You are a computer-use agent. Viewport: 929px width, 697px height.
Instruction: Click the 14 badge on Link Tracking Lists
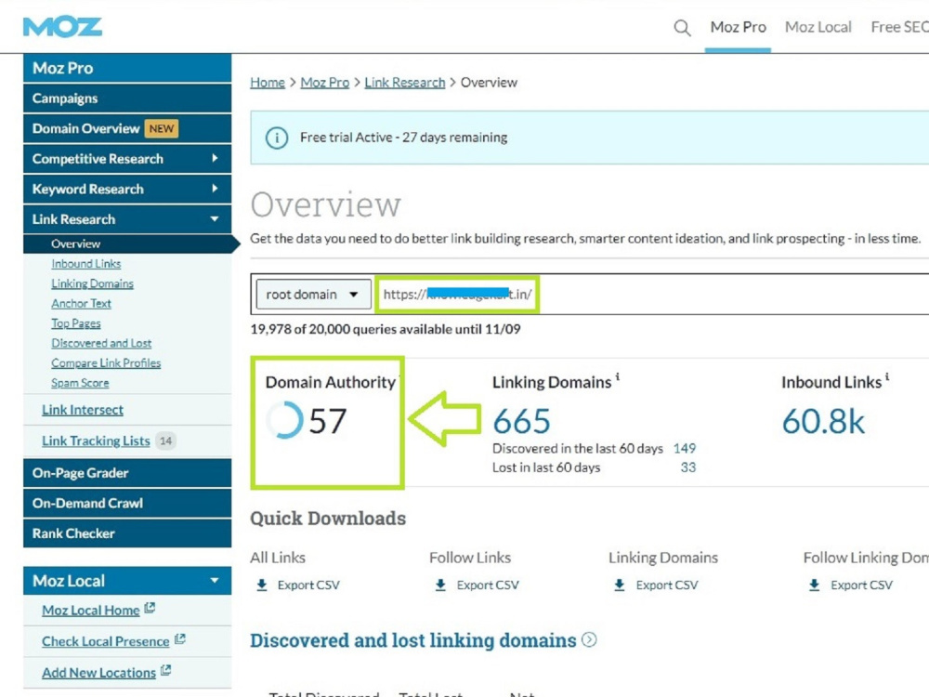[166, 441]
